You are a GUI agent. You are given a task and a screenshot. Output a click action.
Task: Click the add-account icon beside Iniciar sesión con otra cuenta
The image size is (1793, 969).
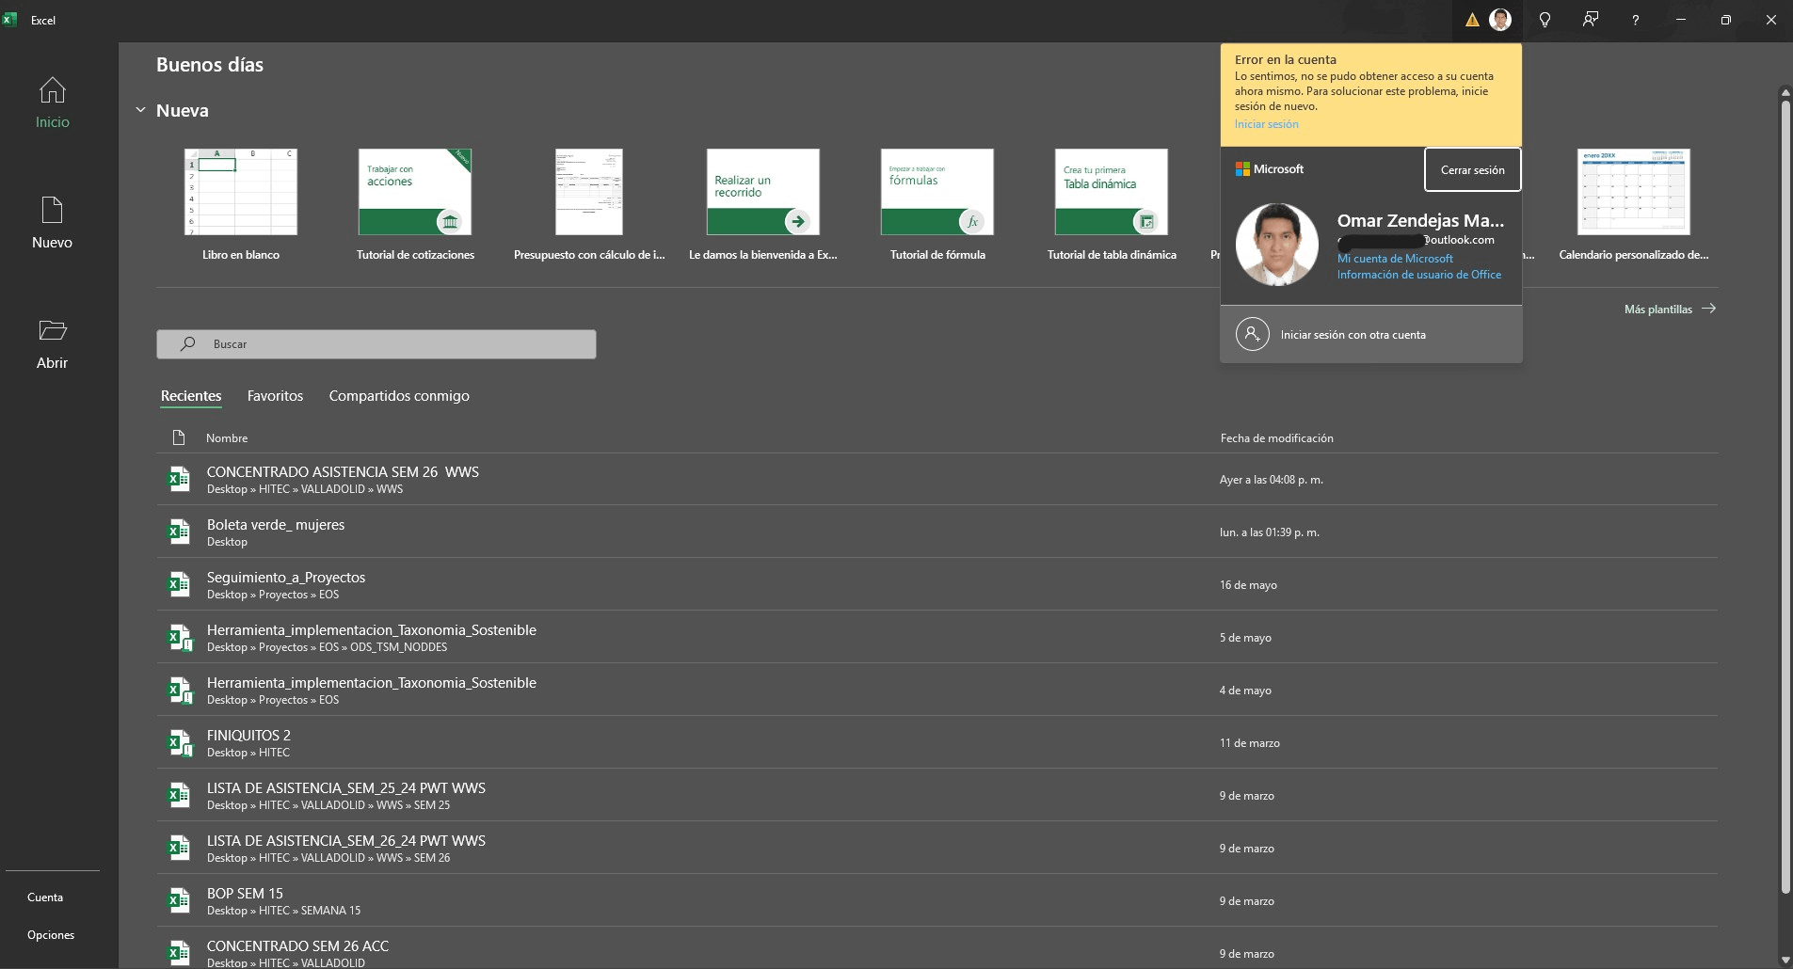pos(1253,334)
